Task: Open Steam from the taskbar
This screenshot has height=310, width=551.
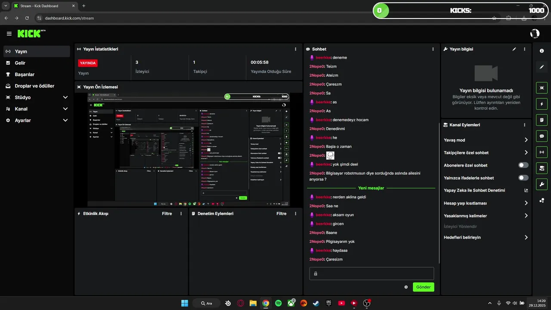Action: coord(316,303)
